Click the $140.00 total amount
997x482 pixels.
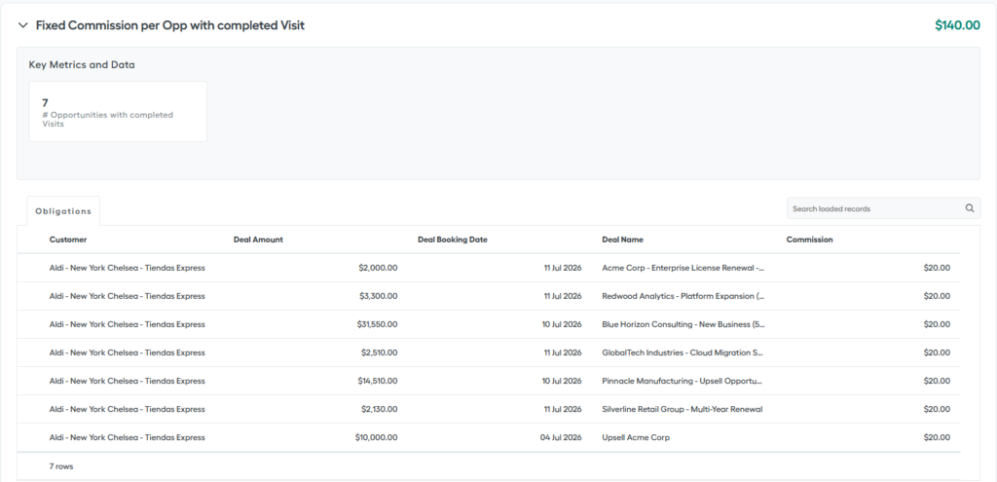coord(957,25)
